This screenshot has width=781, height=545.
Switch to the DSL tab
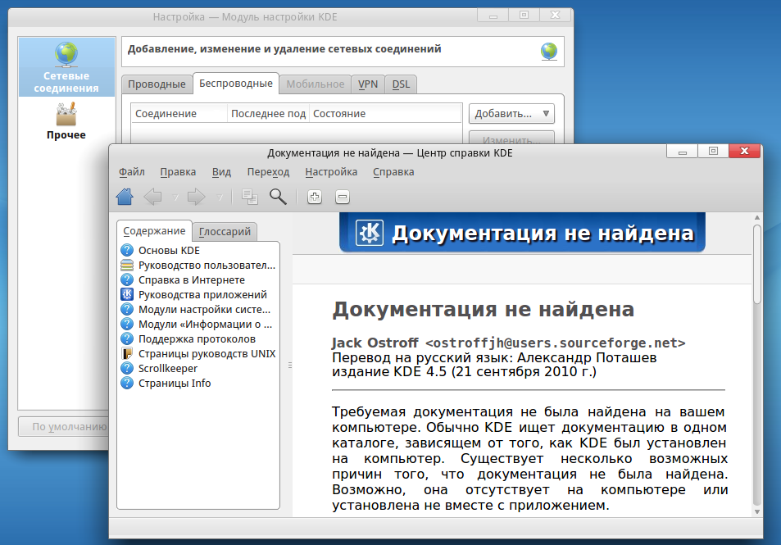click(401, 84)
